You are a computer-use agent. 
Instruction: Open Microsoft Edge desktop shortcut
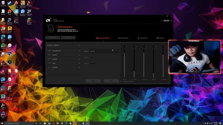[x=3, y=38]
